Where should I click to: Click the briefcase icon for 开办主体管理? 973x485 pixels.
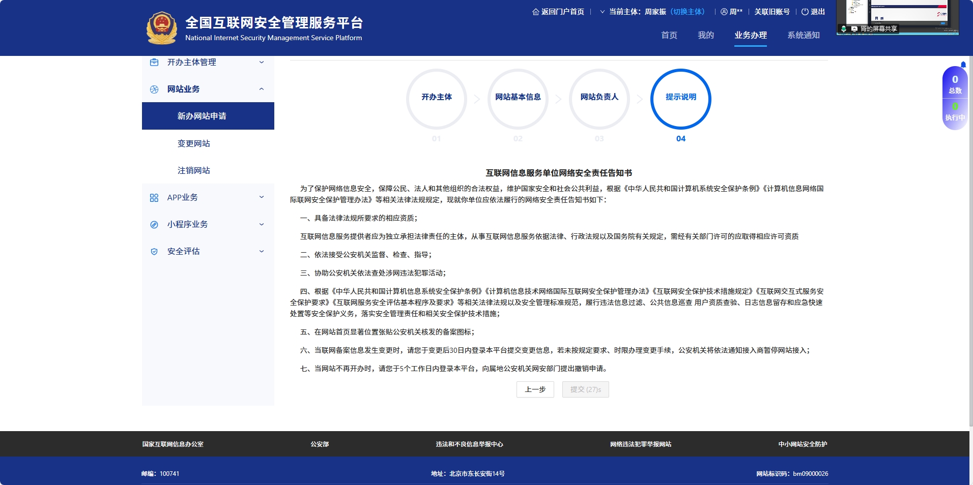154,62
